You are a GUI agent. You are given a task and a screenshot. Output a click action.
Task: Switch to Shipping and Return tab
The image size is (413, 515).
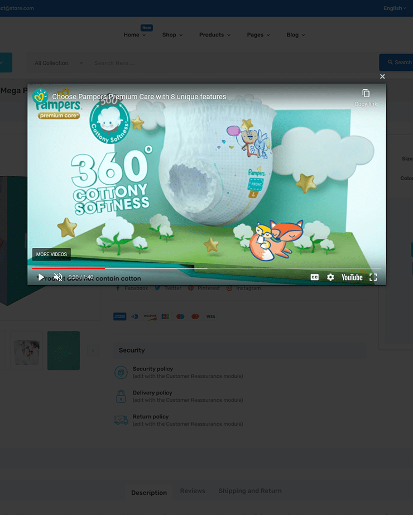250,490
